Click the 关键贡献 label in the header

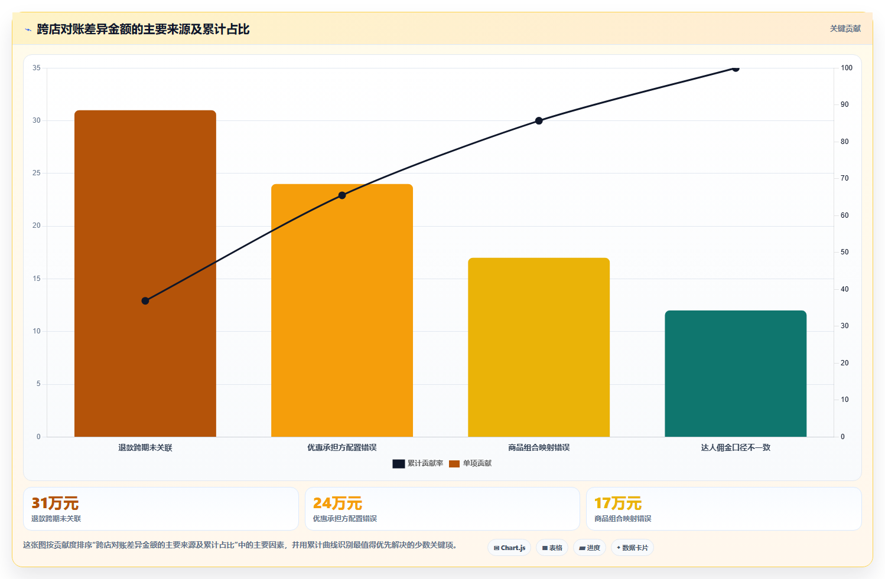[x=845, y=28]
